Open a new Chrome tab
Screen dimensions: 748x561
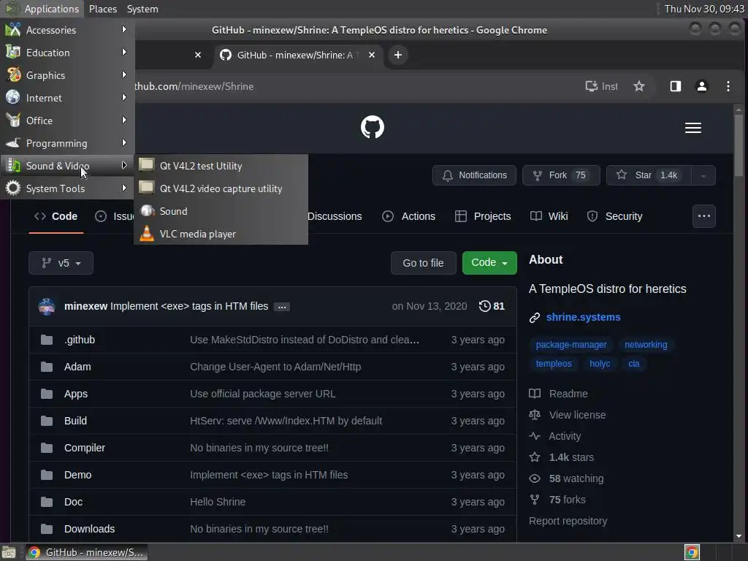tap(398, 55)
